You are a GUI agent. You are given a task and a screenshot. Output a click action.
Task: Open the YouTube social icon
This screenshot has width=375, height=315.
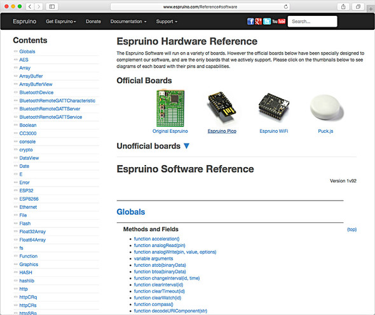(x=278, y=21)
